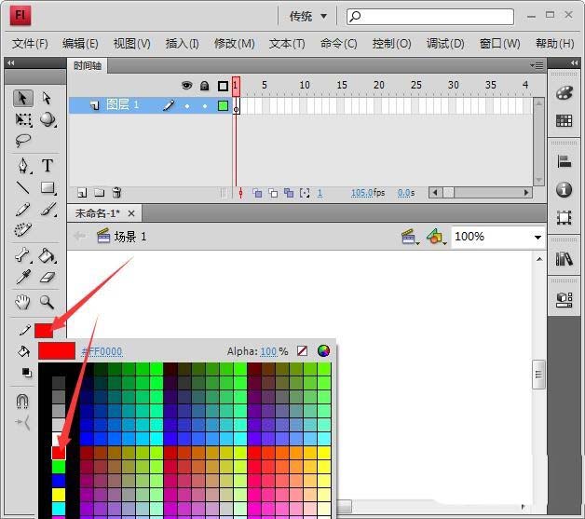
Task: Click the New Layer icon in timeline
Action: click(82, 193)
